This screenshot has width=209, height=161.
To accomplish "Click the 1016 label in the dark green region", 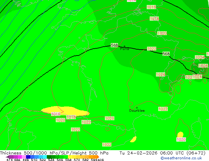I will [151, 7].
